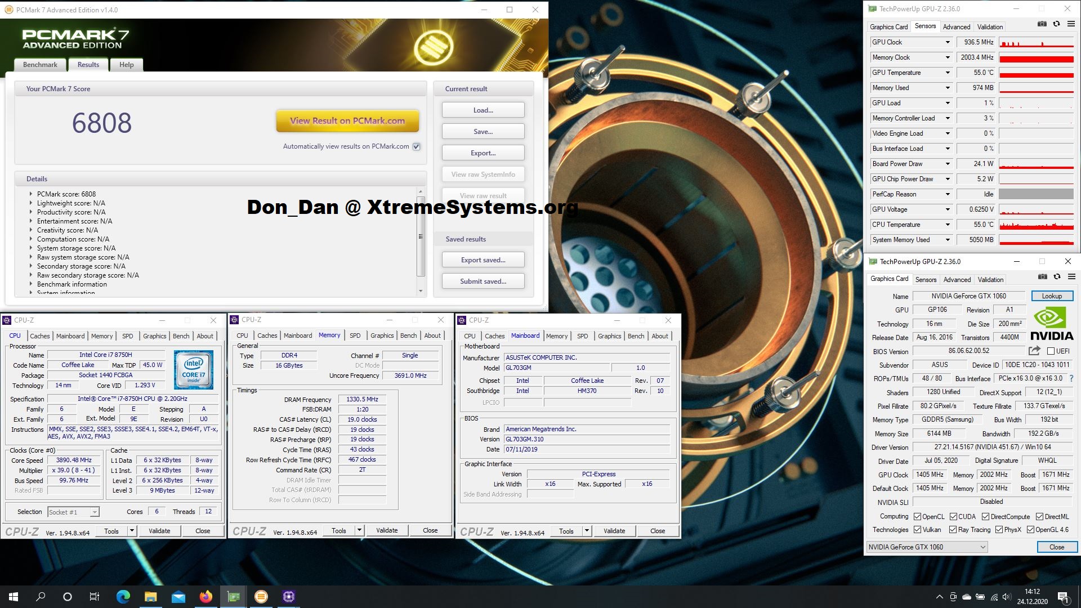This screenshot has height=608, width=1081.
Task: Click the 6808 PCMark score value
Action: 102,123
